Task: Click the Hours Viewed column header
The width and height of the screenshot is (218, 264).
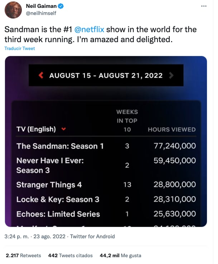Action: click(172, 129)
